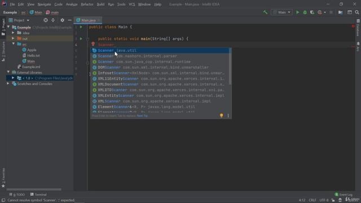Click the main method breadcrumb in navigation bar
The width and height of the screenshot is (361, 203).
(52, 12)
